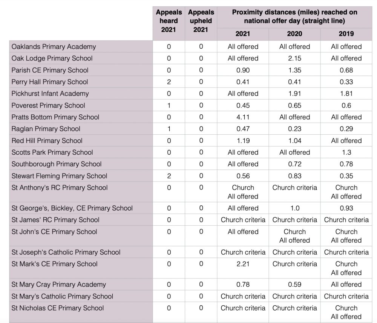Viewport: 377px width, 323px height.
Task: Click St Mark's CE 2021 value 2.21
Action: pos(243,264)
